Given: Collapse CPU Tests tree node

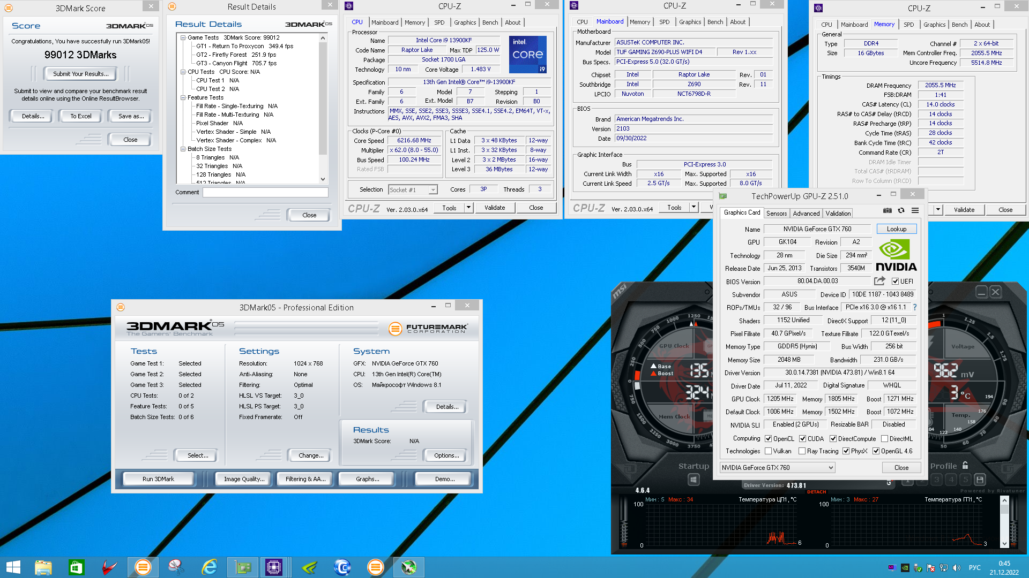Looking at the screenshot, I should (x=183, y=72).
